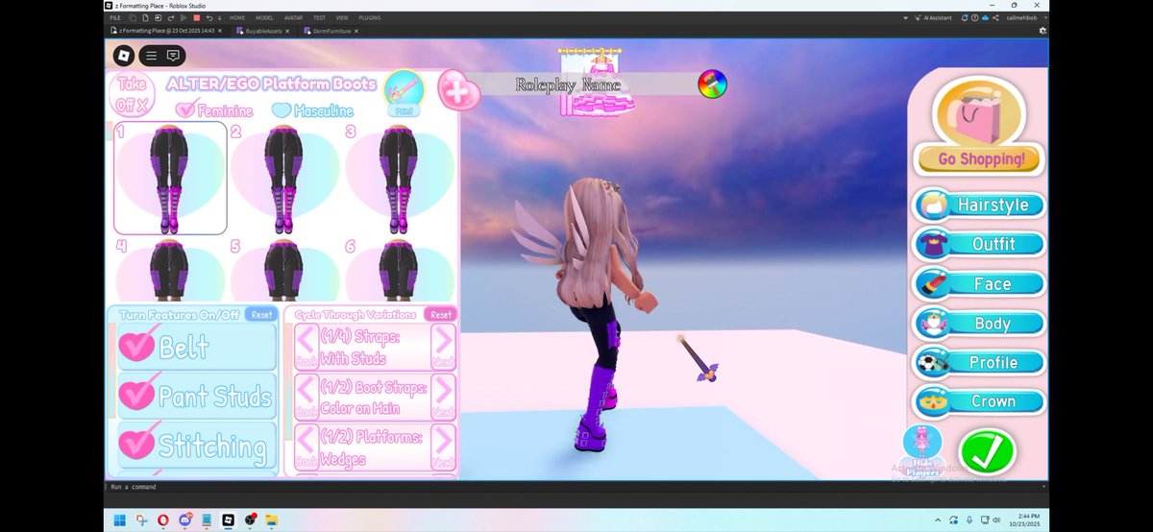Screen dimensions: 1153x532
Task: Go Next on Boot Straps variation
Action: coord(443,397)
